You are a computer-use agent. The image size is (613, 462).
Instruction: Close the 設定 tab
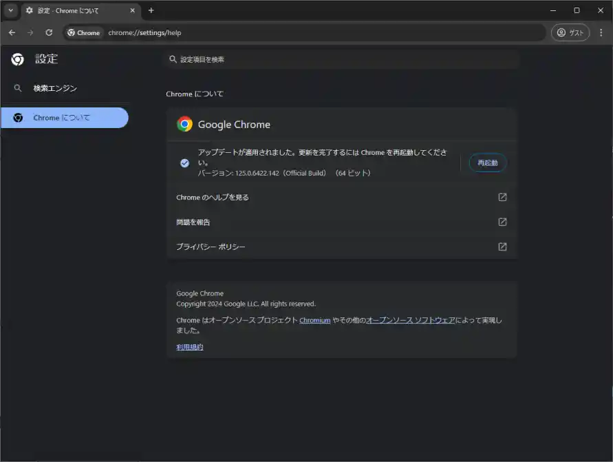(133, 10)
